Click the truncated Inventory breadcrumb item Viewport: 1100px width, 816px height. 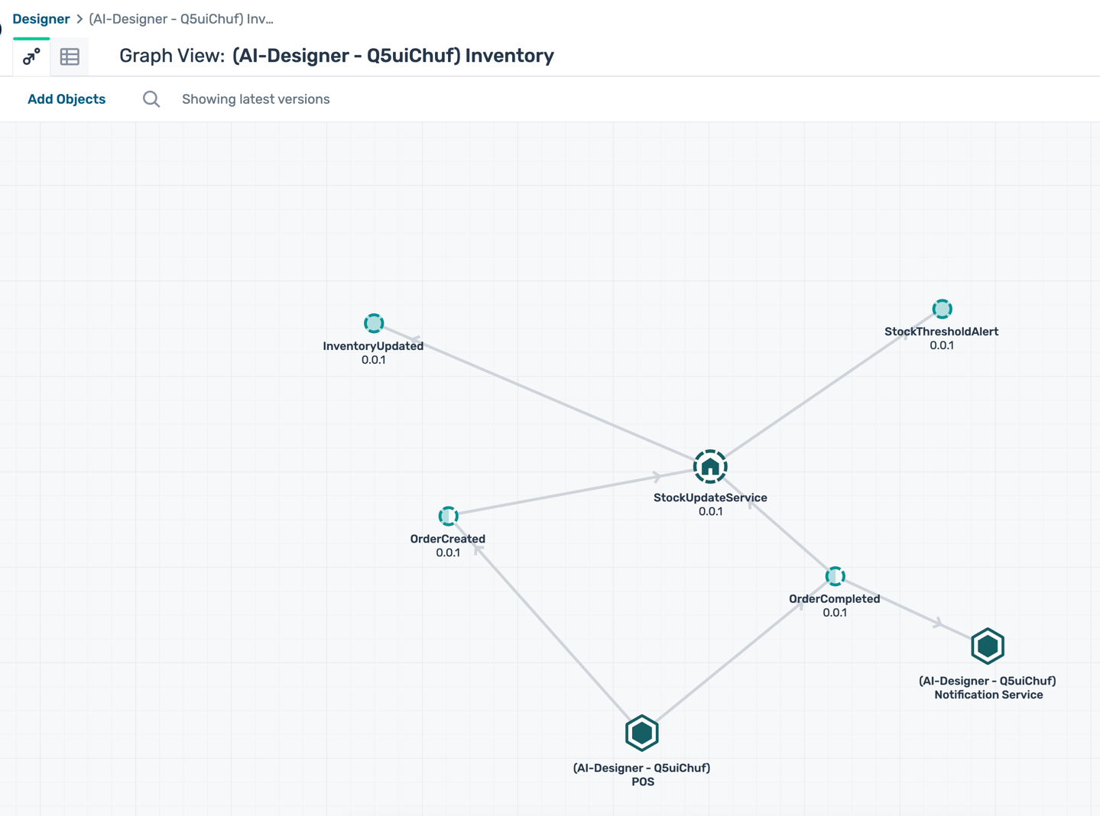pos(181,19)
